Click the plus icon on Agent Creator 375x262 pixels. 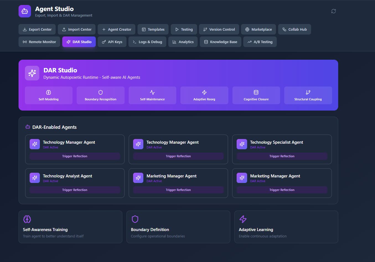point(104,30)
